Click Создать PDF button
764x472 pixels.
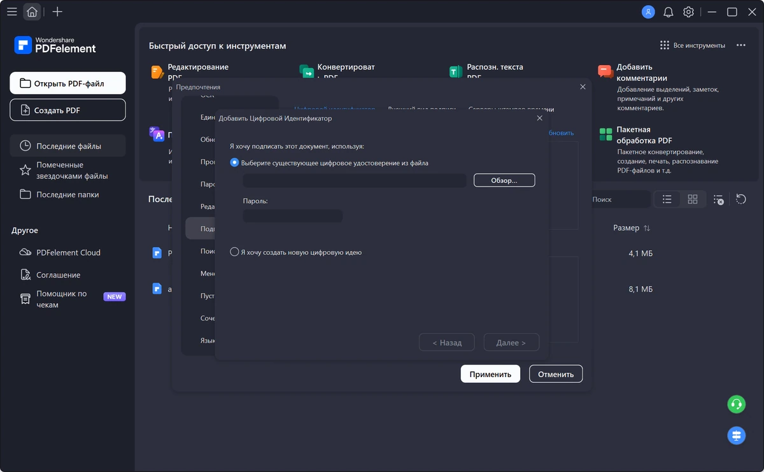click(x=67, y=110)
